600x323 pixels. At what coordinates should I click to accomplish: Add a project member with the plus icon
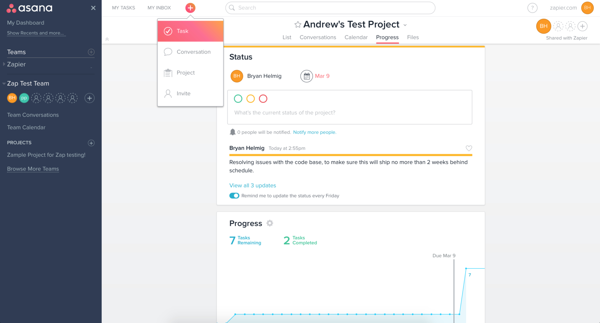click(x=582, y=26)
